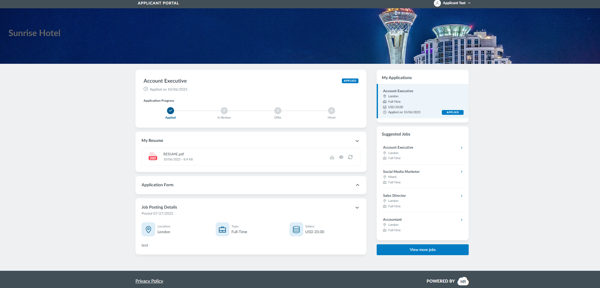Click Full-Time briefcase icon under Sales Director
The width and height of the screenshot is (600, 288).
click(x=385, y=206)
